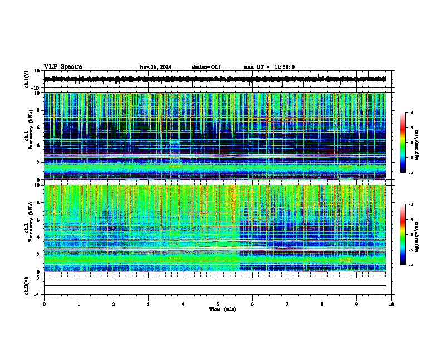
Task: Click time axis tick label "2"
Action: (x=114, y=304)
